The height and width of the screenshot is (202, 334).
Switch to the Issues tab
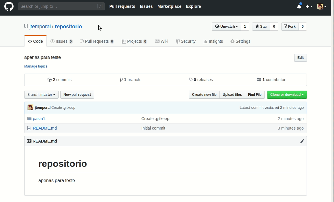point(61,41)
